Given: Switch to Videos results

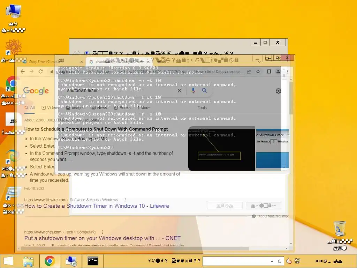Looking at the screenshot, I should (x=51, y=107).
